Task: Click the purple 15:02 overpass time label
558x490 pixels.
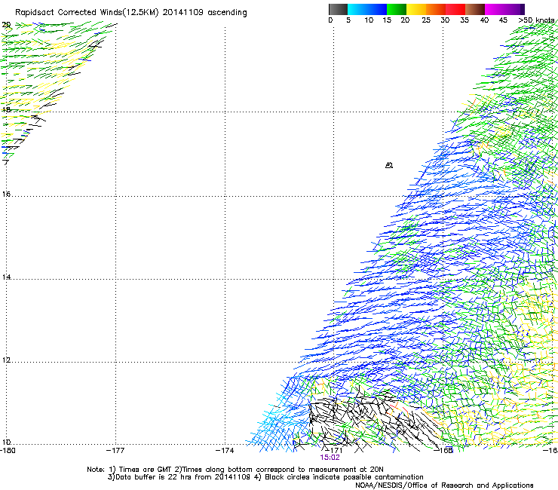Action: tap(330, 458)
